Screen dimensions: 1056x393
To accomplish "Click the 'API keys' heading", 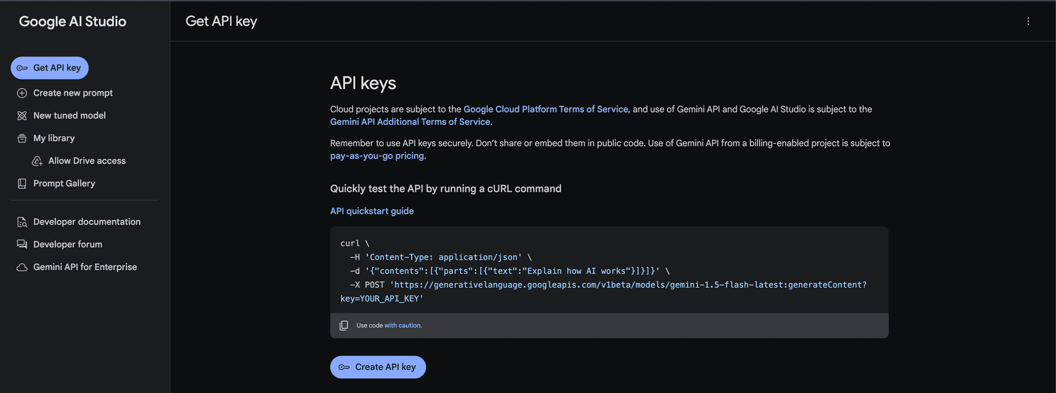I will tap(363, 83).
